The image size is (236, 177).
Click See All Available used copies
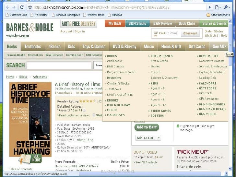point(146,162)
